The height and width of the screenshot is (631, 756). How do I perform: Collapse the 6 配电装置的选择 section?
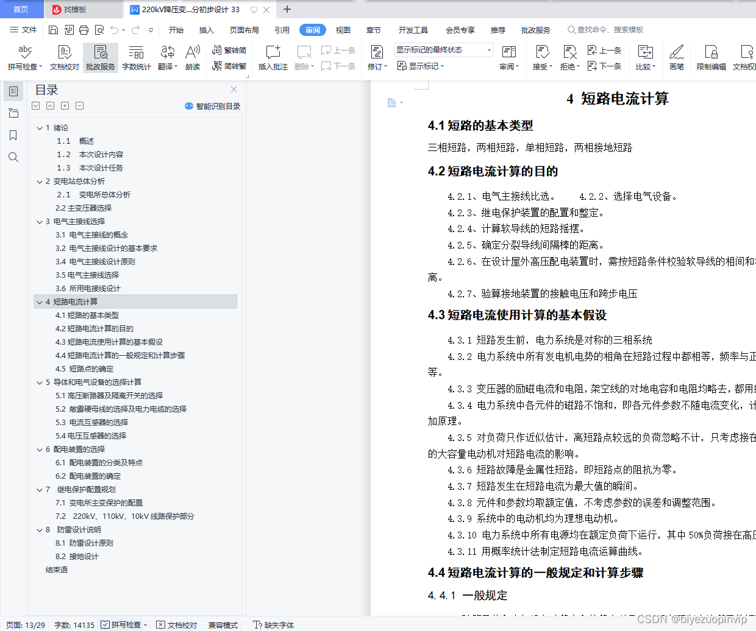coord(40,449)
